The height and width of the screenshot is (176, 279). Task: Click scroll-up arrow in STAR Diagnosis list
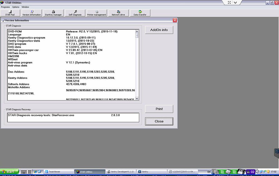[137, 31]
